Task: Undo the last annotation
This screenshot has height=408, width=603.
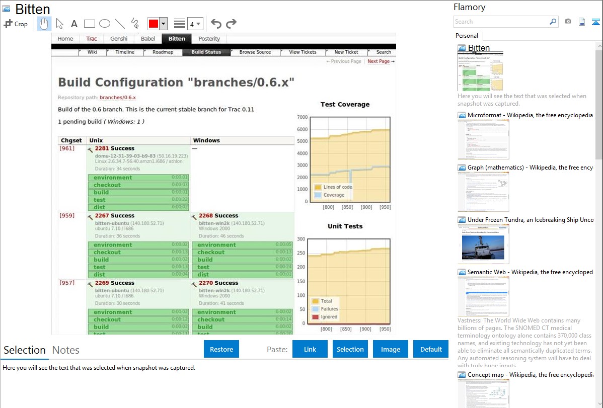Action: 216,24
